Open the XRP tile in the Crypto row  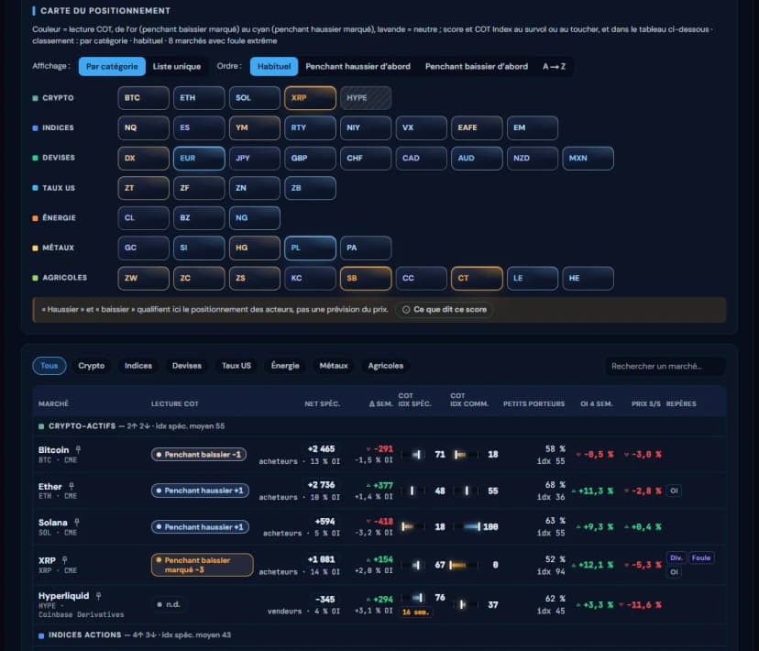[310, 98]
